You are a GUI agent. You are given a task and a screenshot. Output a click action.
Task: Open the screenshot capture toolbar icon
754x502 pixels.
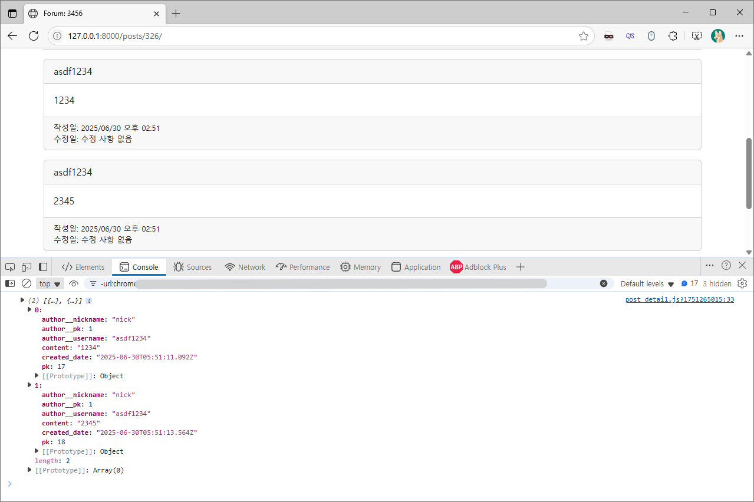coord(697,36)
